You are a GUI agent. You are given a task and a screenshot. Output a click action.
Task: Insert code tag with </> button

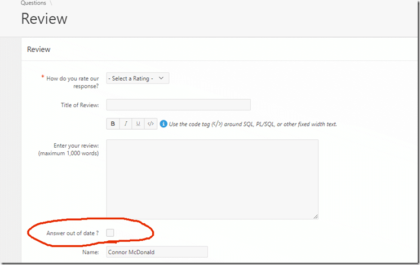pyautogui.click(x=151, y=123)
